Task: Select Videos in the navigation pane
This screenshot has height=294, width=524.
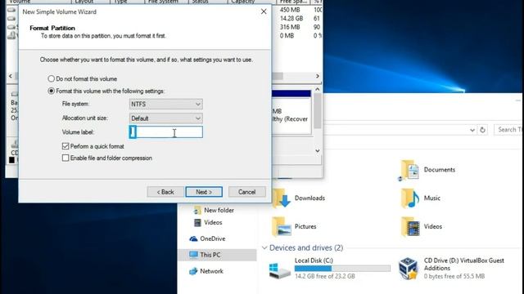Action: pyautogui.click(x=213, y=222)
